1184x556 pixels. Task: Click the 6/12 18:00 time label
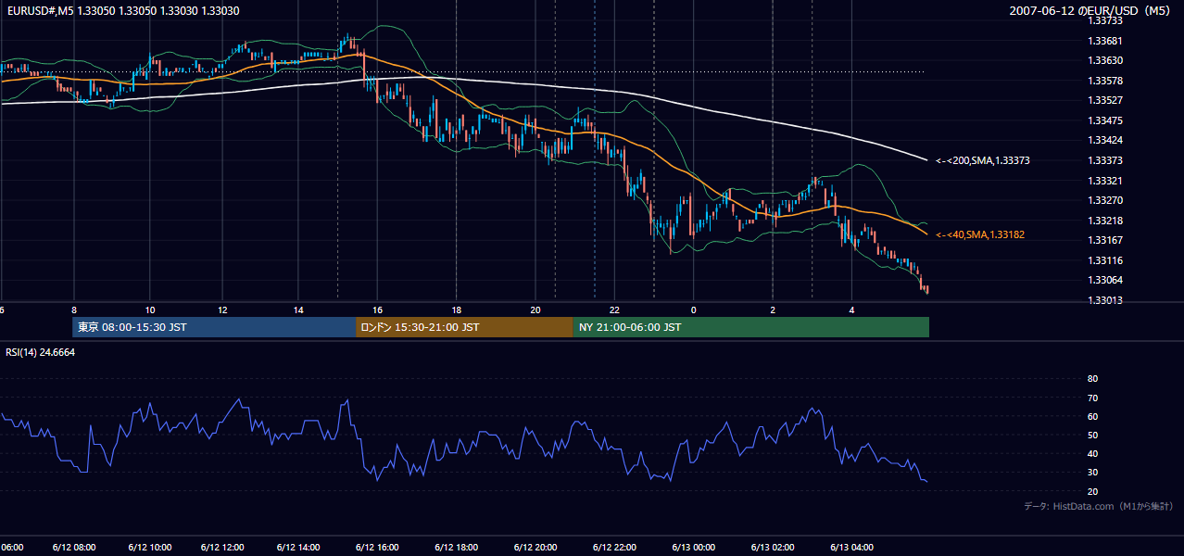click(x=456, y=547)
